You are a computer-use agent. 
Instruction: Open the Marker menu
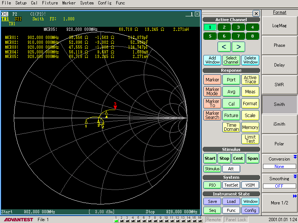pyautogui.click(x=212, y=80)
